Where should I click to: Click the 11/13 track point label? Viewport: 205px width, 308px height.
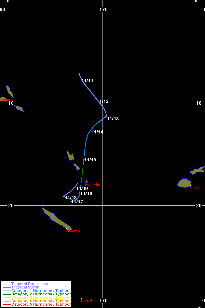113,119
